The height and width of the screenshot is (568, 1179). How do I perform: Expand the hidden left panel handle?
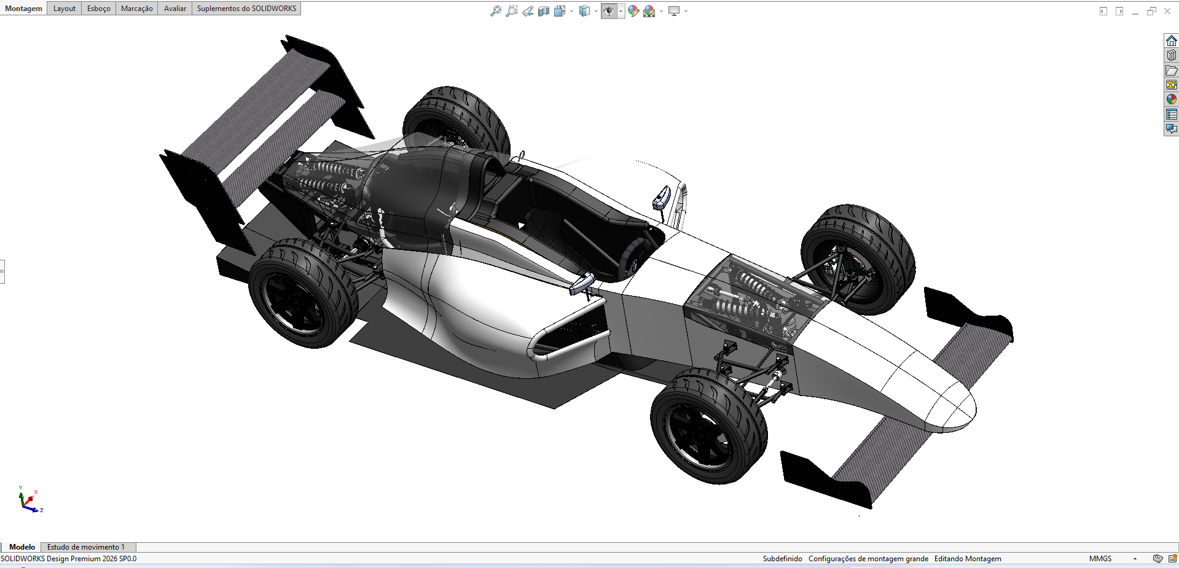pyautogui.click(x=2, y=271)
